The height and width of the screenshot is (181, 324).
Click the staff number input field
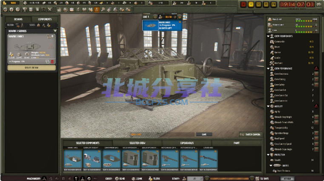pyautogui.click(x=195, y=179)
